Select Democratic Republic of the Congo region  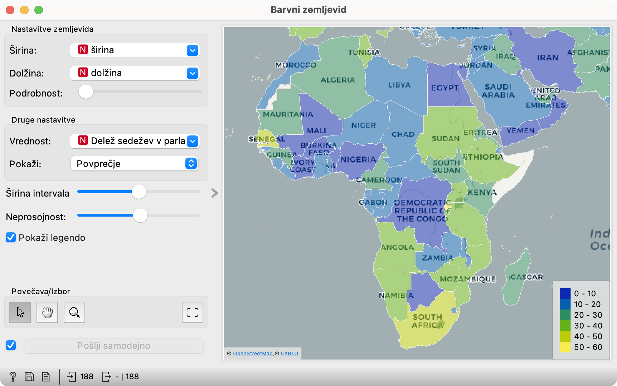point(422,211)
